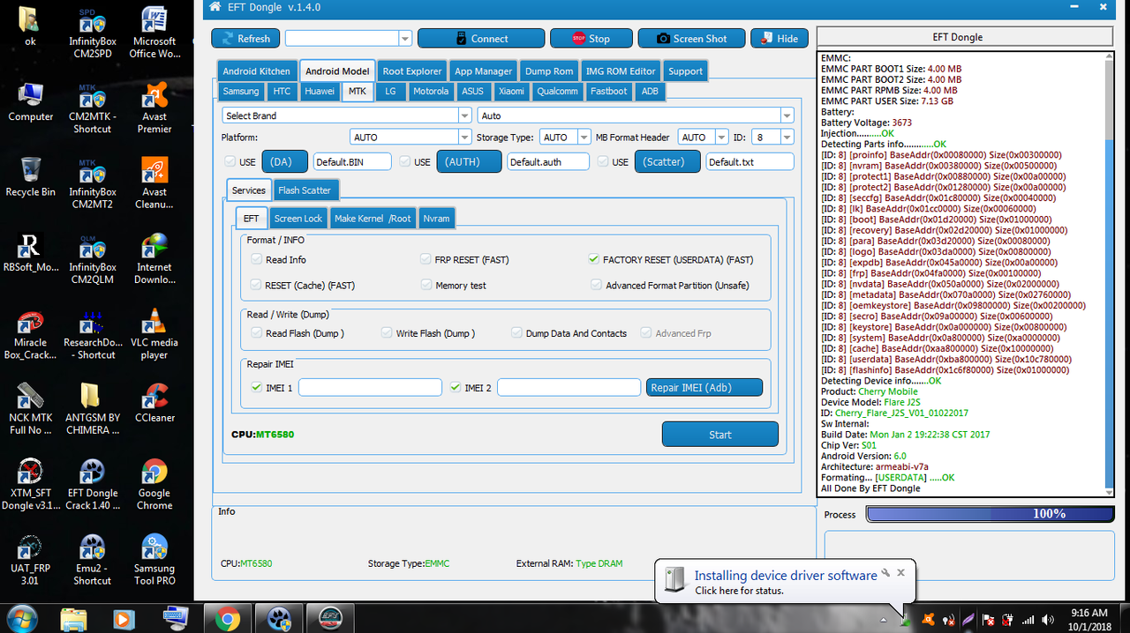The image size is (1130, 633).
Task: Open Storage Type dropdown
Action: tap(584, 138)
